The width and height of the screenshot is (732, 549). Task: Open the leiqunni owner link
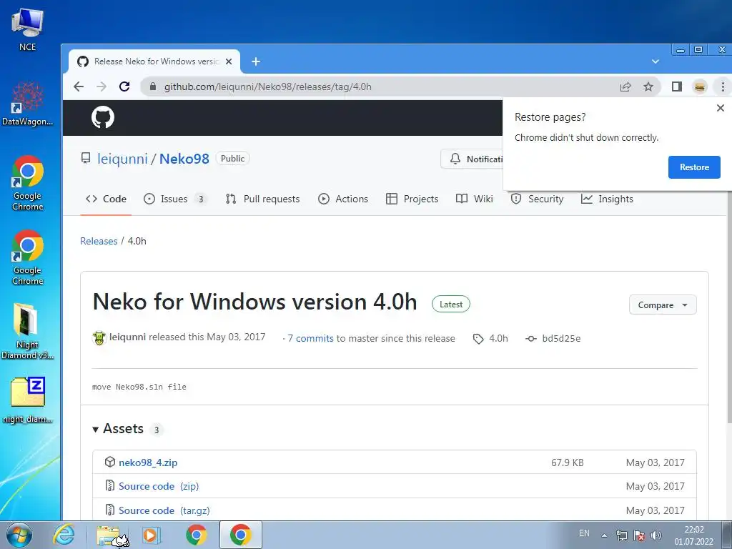point(122,159)
